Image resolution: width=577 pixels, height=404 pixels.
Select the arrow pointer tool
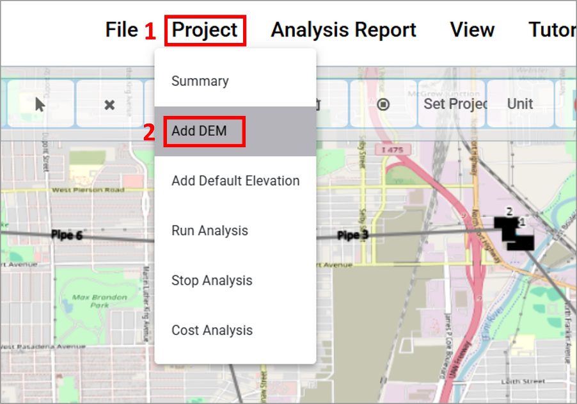click(40, 104)
